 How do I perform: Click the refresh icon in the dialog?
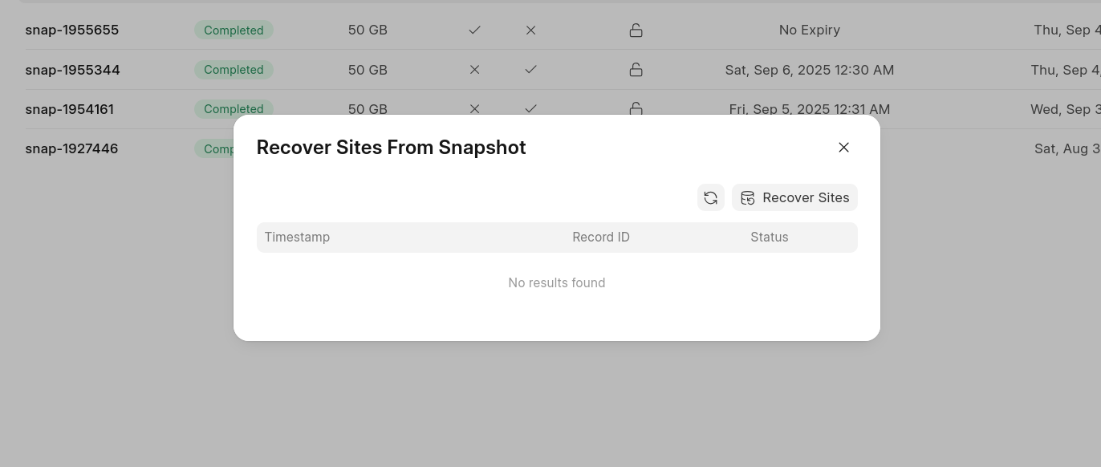(710, 197)
